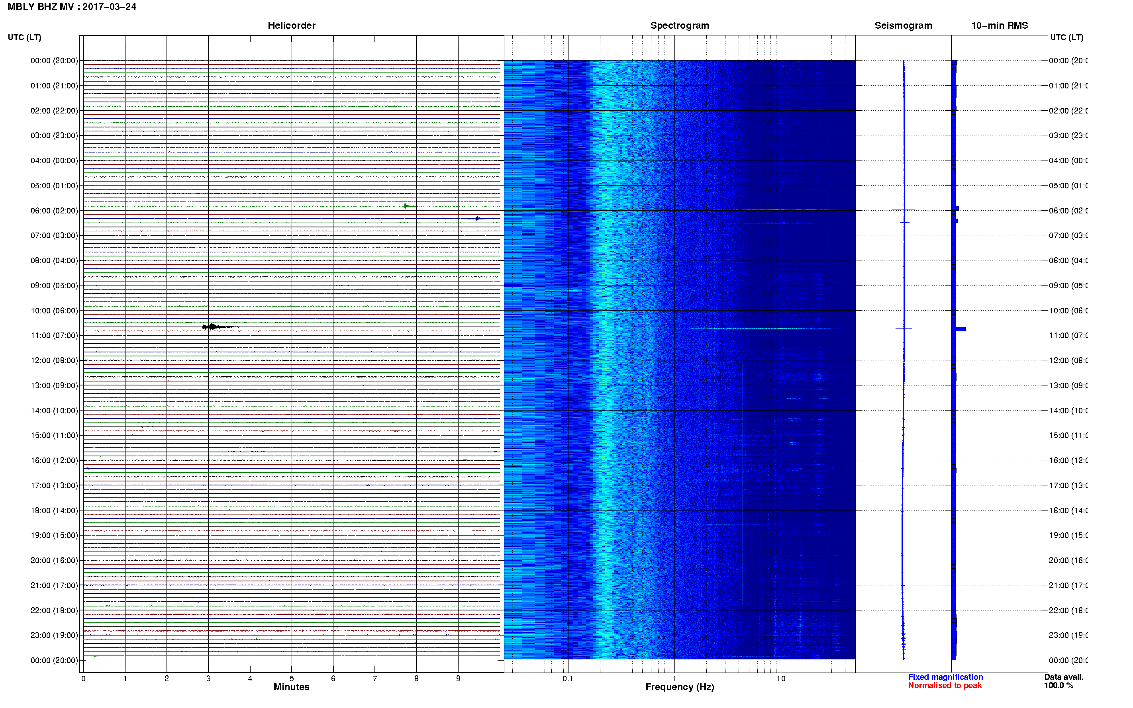Screen dimensions: 1133x708
Task: Click the RMS bar just before 06:00
Action: [x=955, y=208]
